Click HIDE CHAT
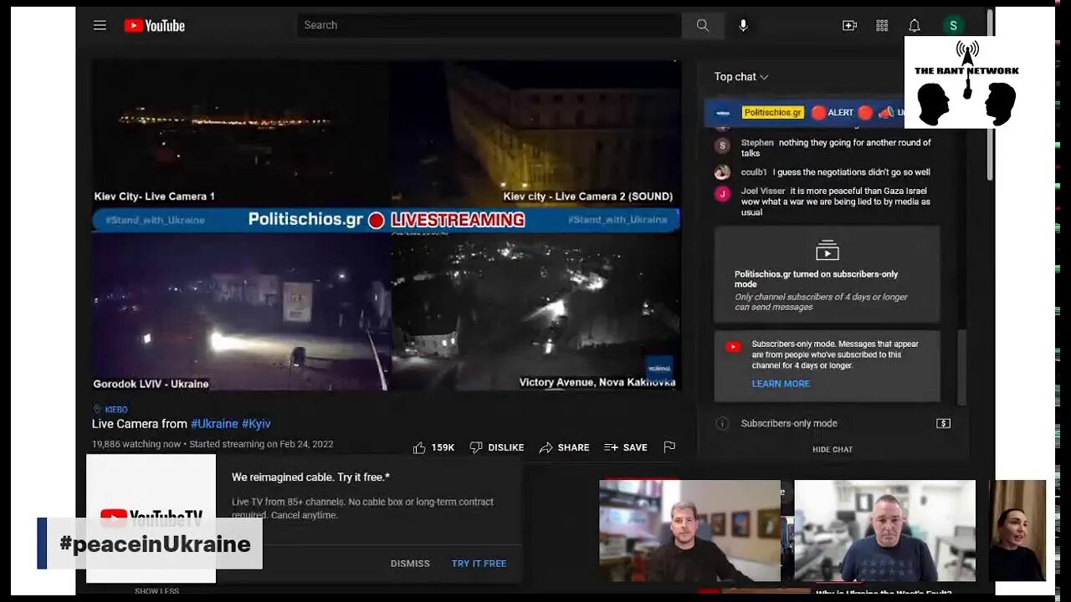 click(833, 450)
